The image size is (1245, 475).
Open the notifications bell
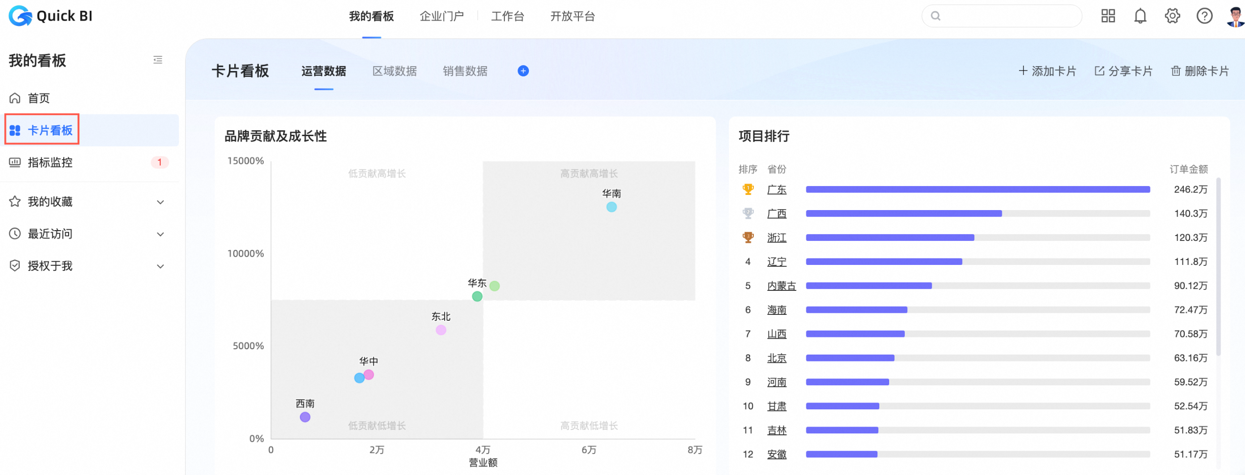pos(1140,16)
